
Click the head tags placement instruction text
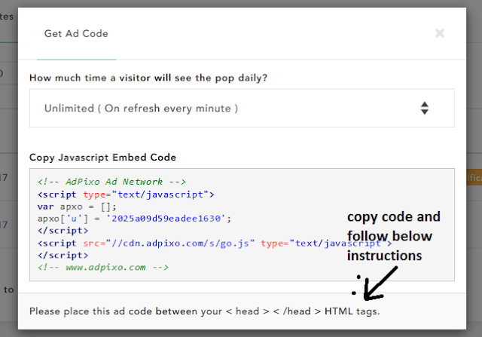(x=204, y=311)
